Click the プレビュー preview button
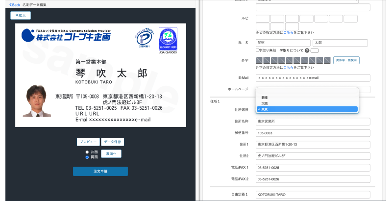The image size is (392, 201). [88, 142]
